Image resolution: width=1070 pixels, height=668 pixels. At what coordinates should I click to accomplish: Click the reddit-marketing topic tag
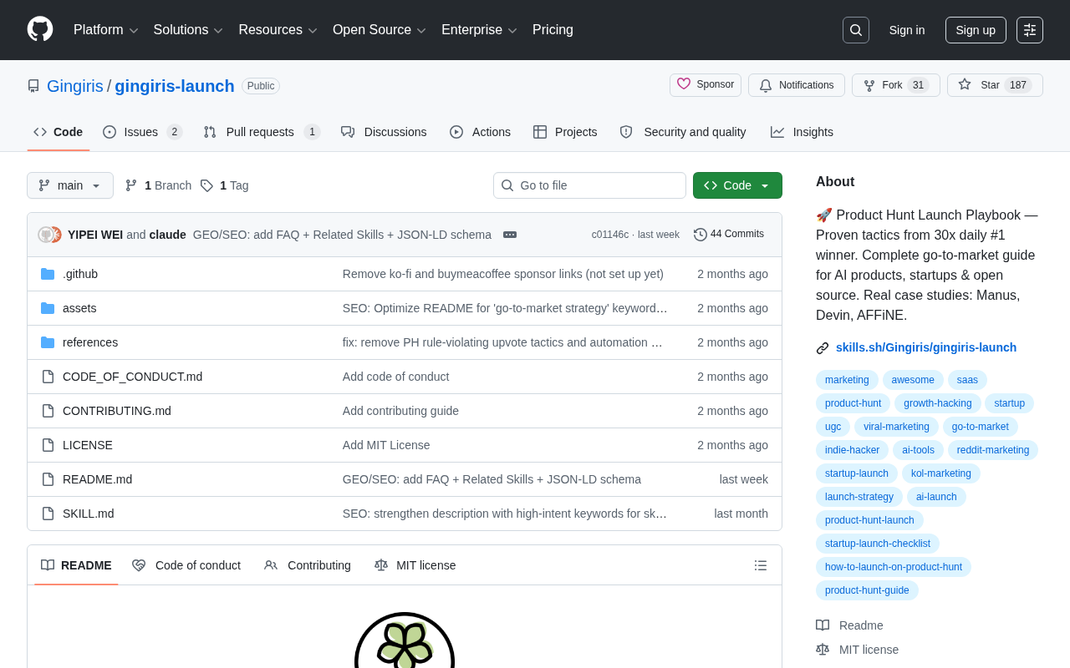pos(993,450)
